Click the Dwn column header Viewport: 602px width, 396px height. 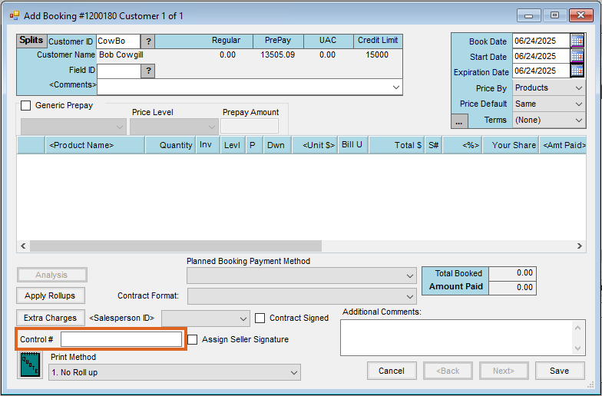[278, 145]
